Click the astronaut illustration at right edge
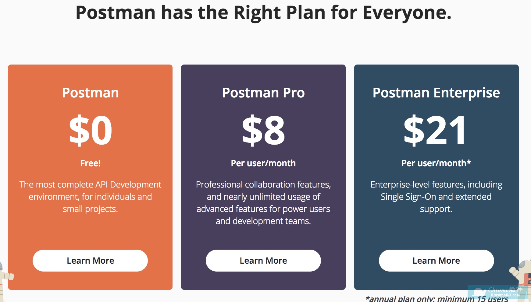531x302 pixels. 521,273
